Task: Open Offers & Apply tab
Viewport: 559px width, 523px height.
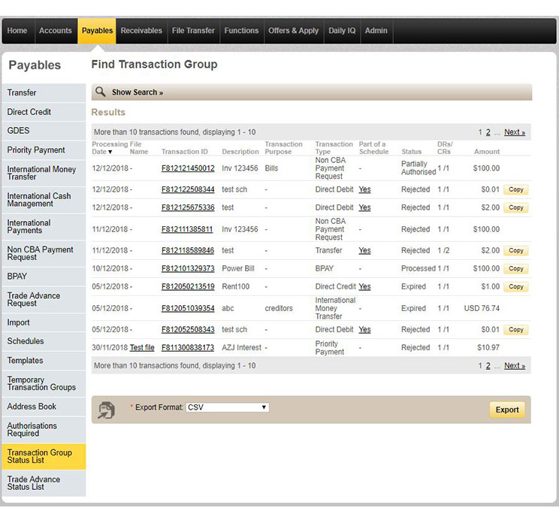Action: coord(294,31)
